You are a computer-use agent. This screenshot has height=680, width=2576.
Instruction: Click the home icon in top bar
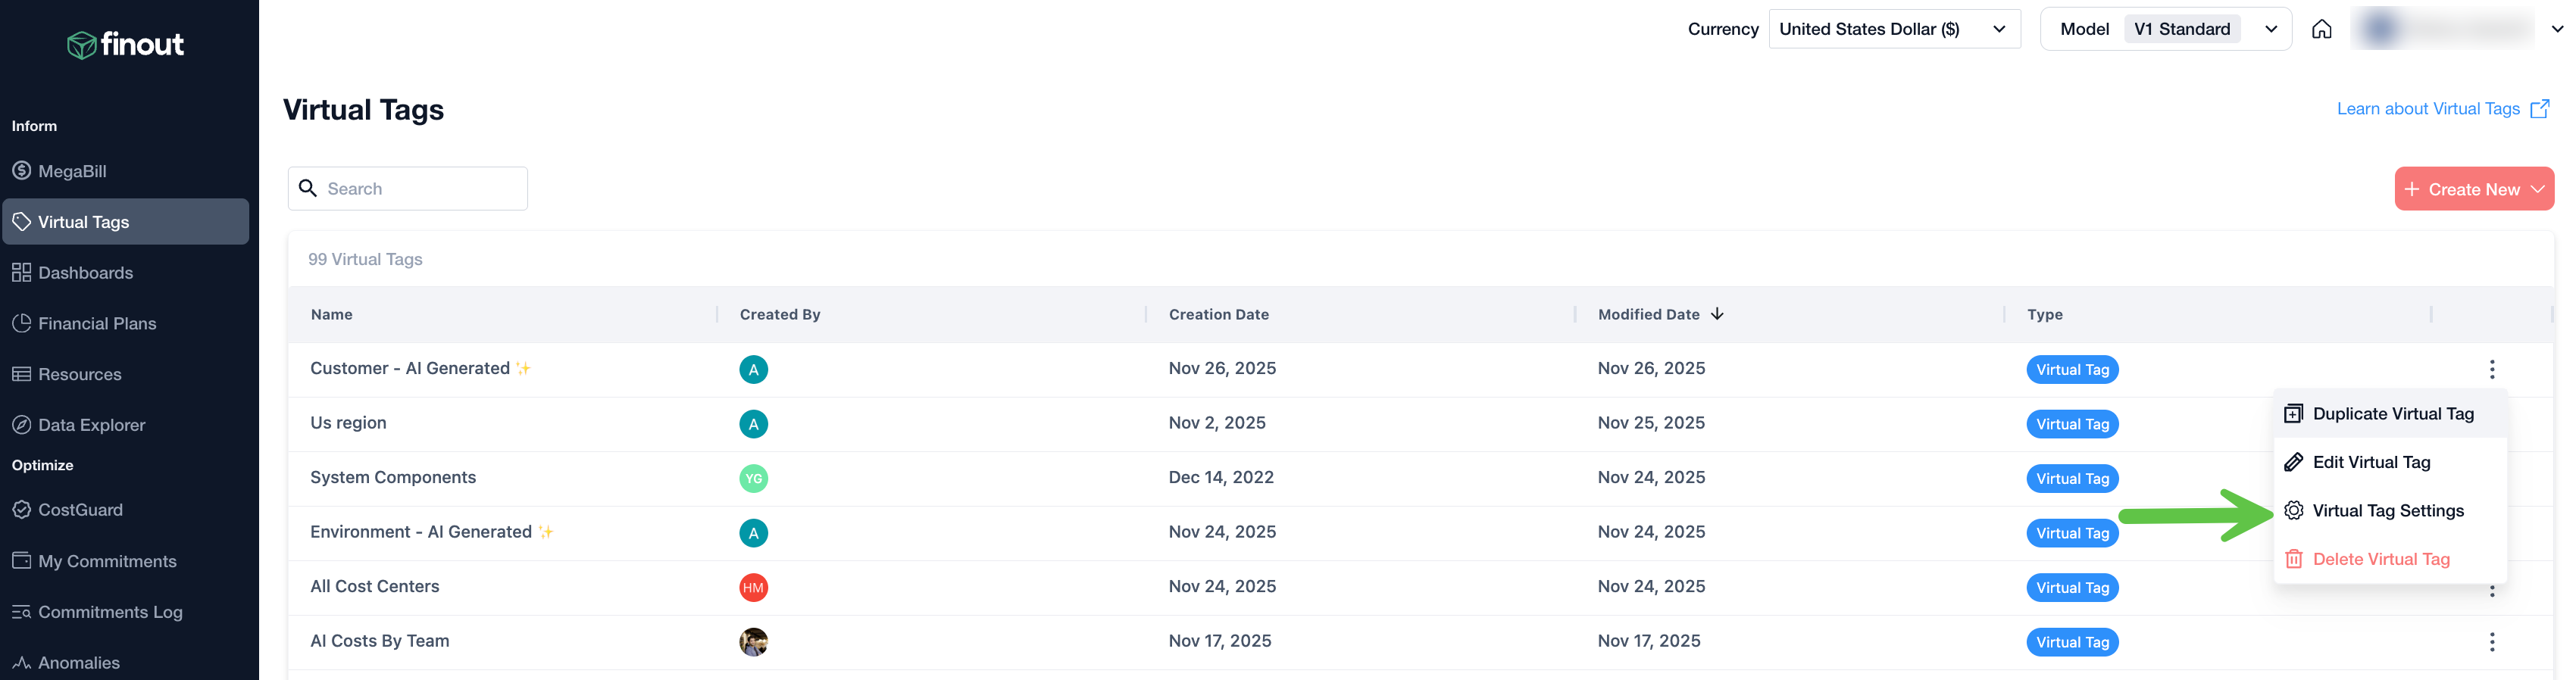(2321, 29)
